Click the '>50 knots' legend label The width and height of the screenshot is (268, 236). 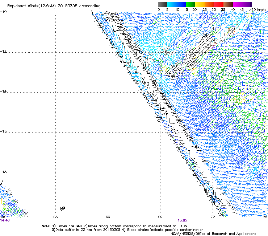(257, 10)
